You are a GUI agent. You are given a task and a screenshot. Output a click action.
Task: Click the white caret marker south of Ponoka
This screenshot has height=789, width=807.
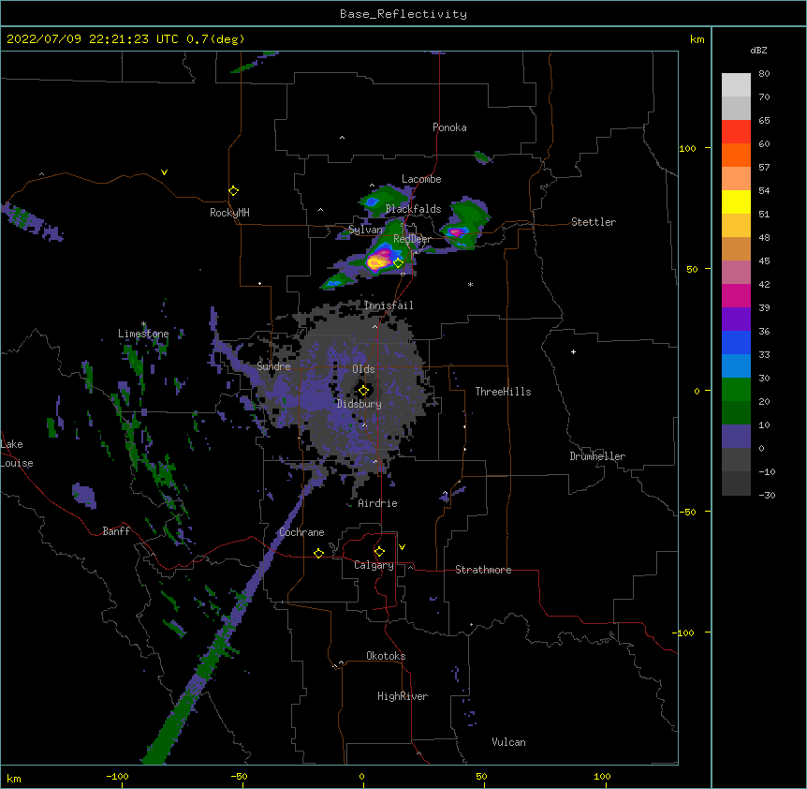(342, 138)
